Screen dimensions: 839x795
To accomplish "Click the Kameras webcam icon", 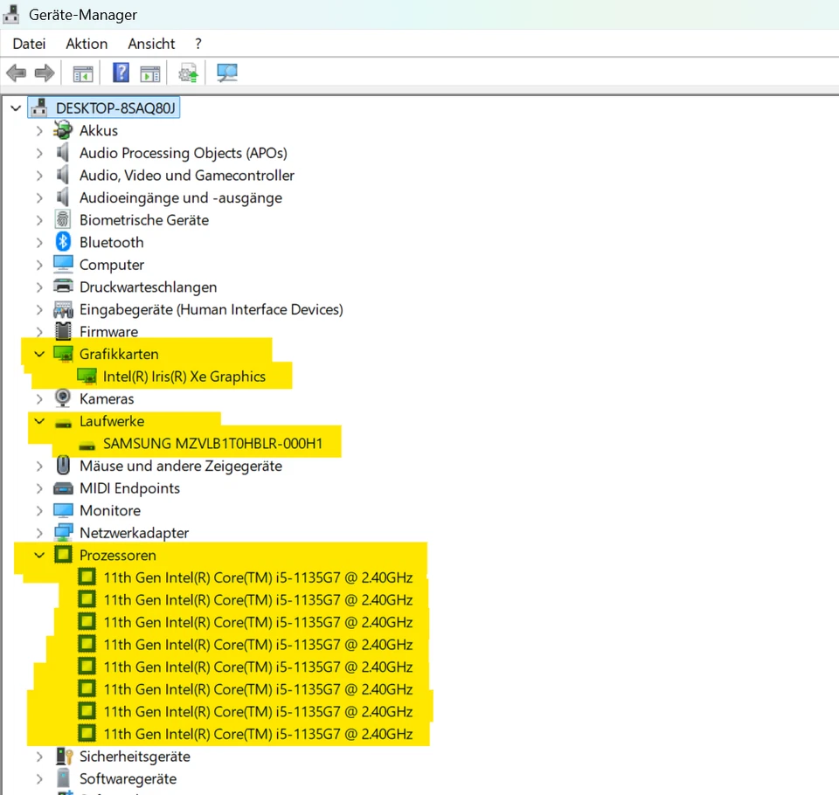I will 63,398.
